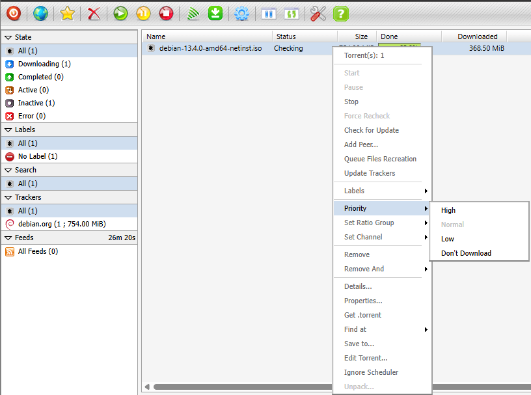
Task: Sort by the Size column header
Action: point(357,36)
